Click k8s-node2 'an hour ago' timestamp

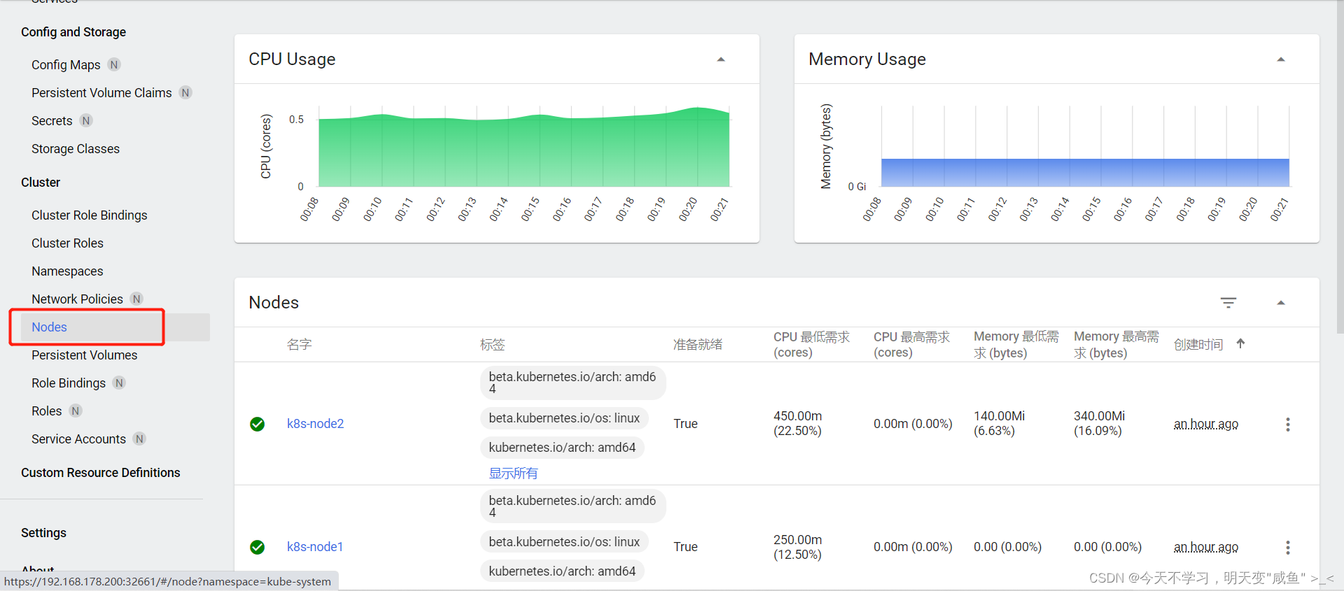coord(1205,424)
